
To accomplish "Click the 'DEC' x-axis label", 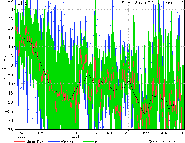I will point(57,133).
